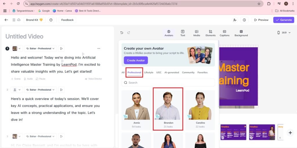Select the Favorites avatar tab
This screenshot has width=297, height=148.
(202, 72)
